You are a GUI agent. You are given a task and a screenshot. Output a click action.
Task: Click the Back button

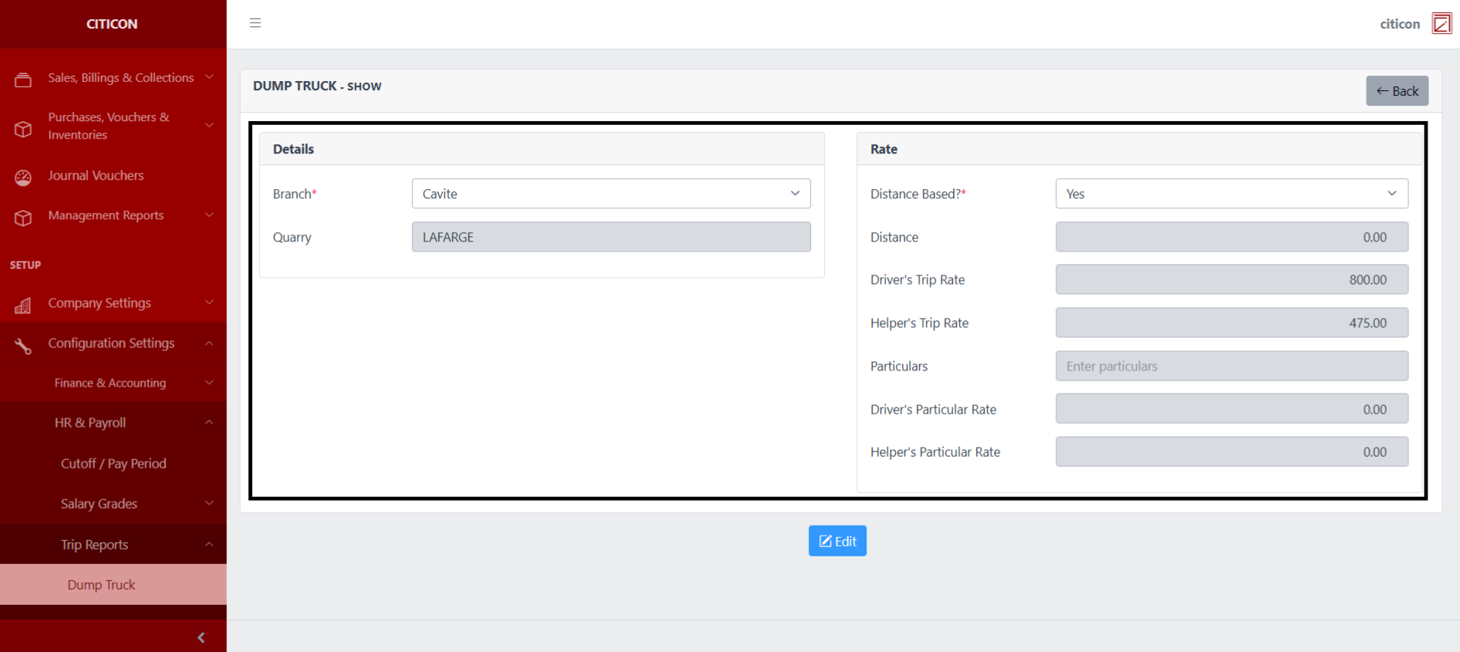pos(1397,91)
